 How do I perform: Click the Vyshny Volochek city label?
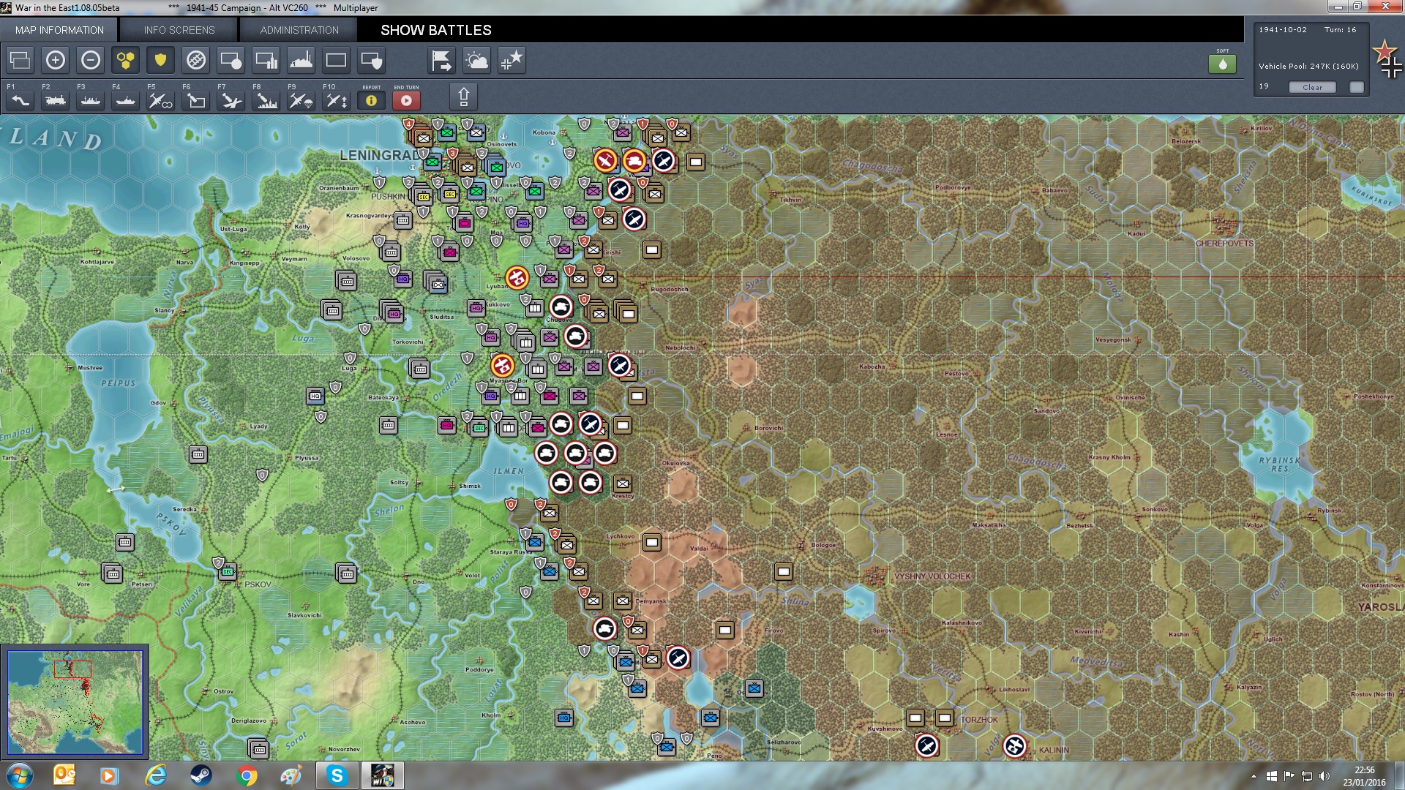click(x=932, y=576)
